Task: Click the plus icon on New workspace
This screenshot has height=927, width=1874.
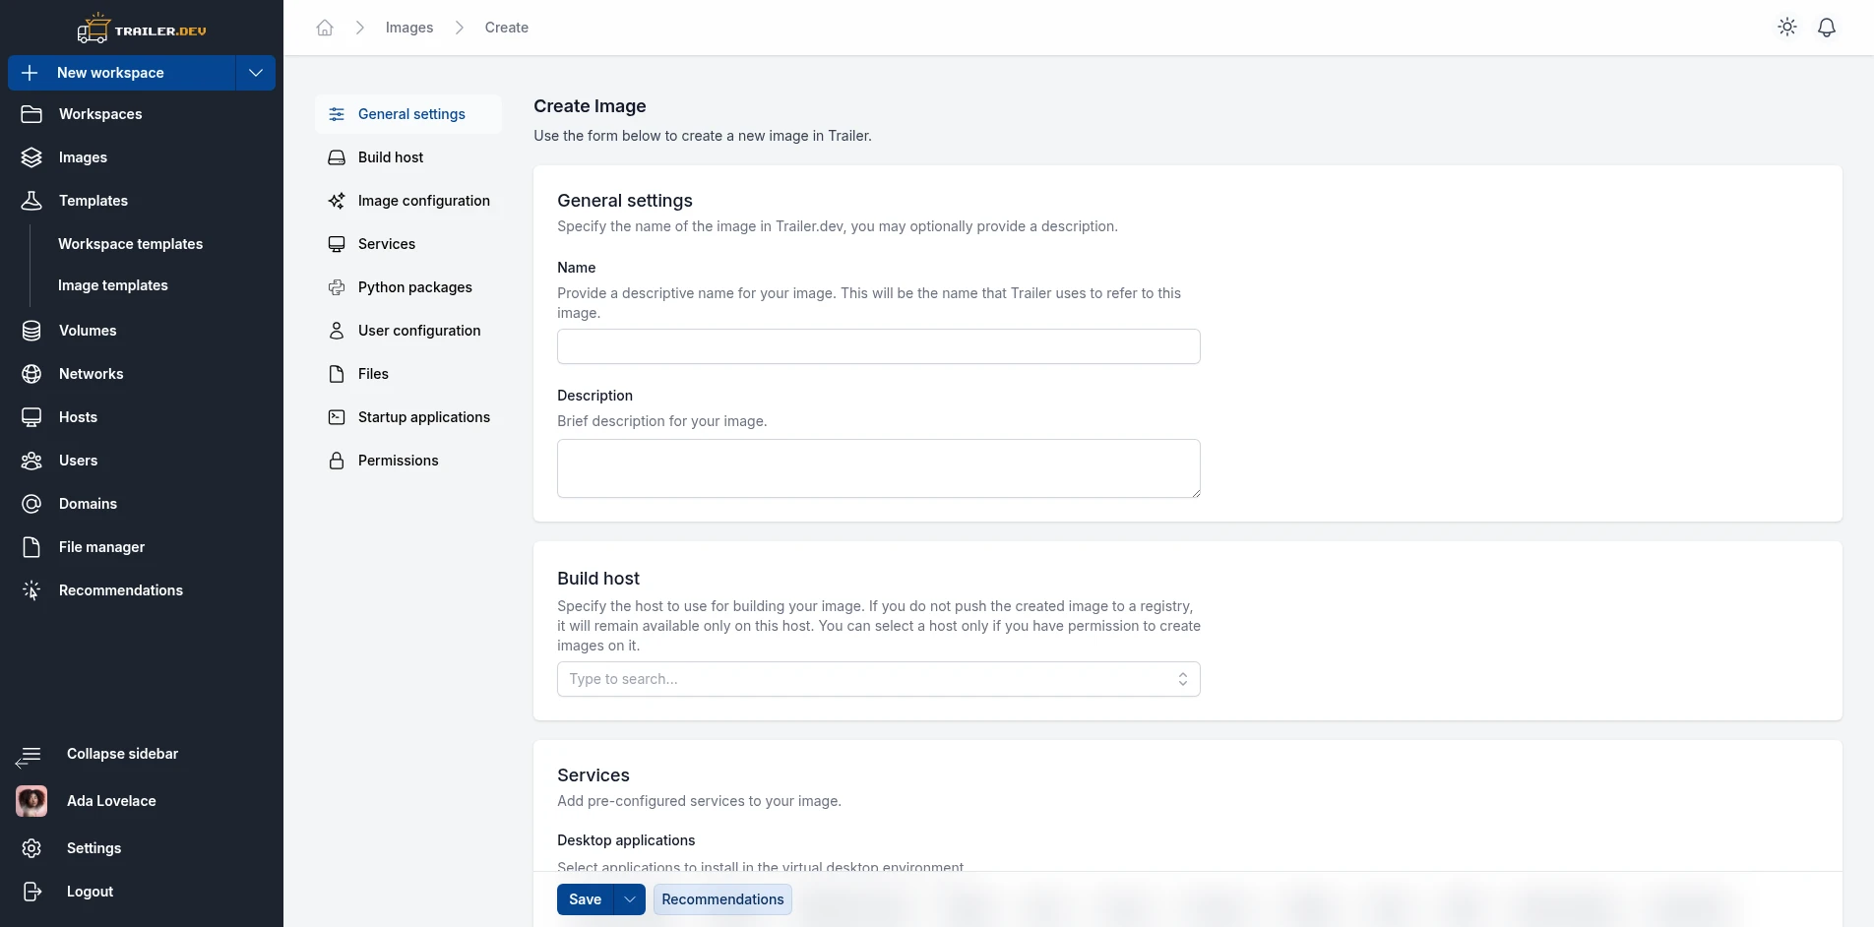Action: [x=30, y=73]
